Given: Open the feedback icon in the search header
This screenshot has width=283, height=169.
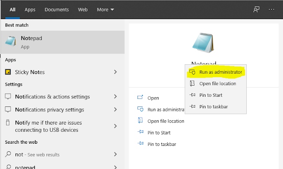Looking at the screenshot, I should tap(256, 9).
